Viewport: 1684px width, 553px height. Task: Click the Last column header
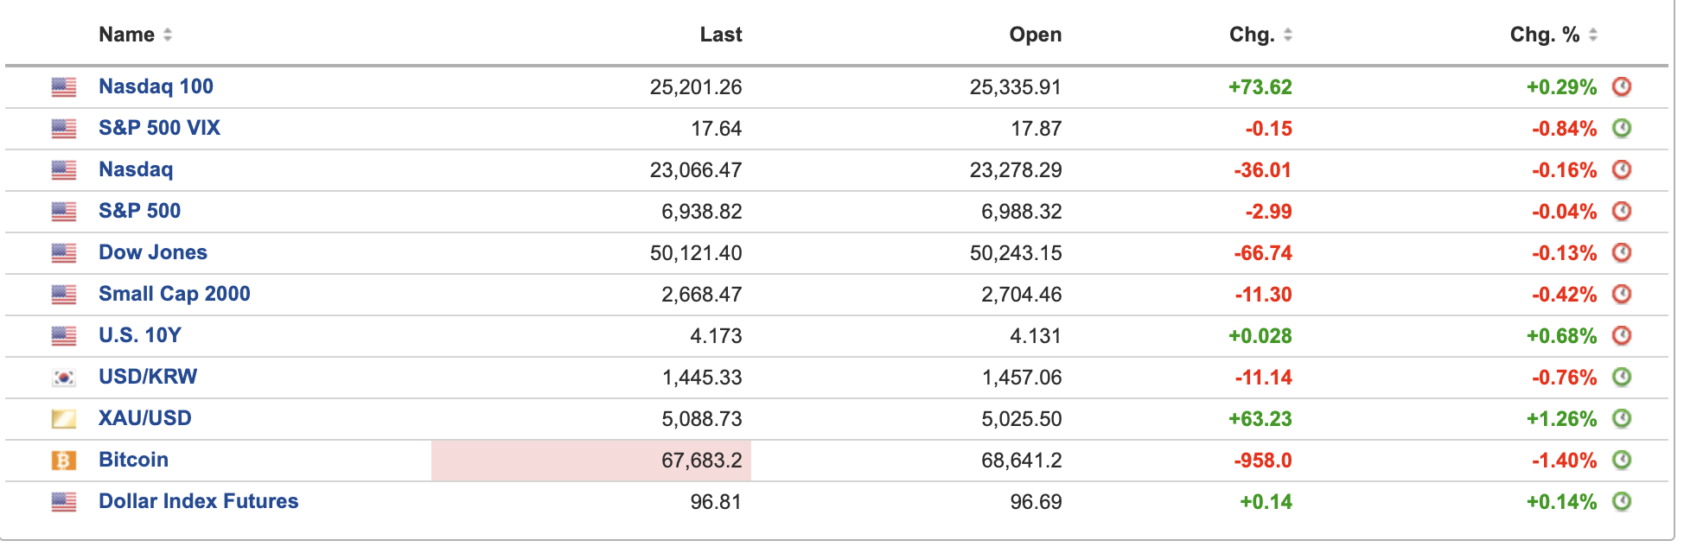(720, 35)
